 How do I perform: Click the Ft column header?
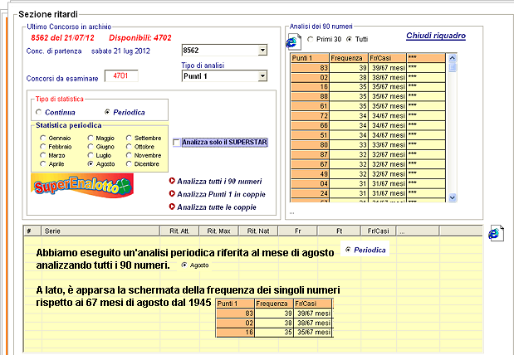(x=339, y=231)
